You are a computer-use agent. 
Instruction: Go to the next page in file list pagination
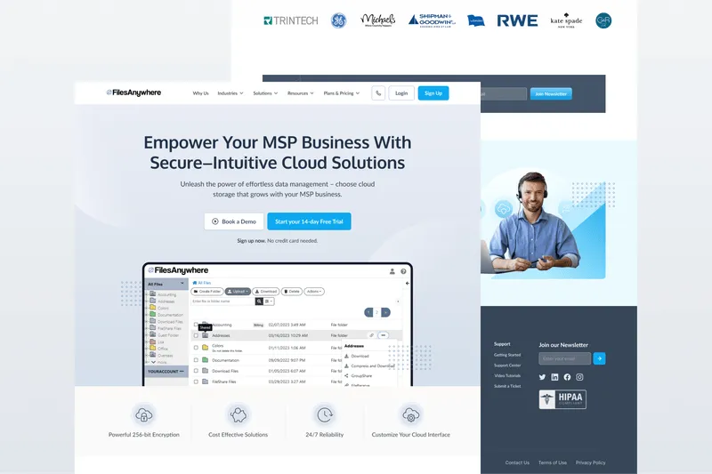click(x=385, y=312)
